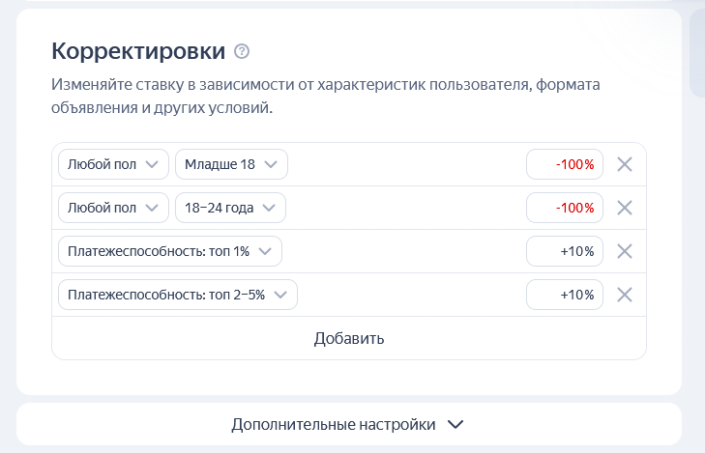
Task: Open the Любой пол dropdown in Младше 18 row
Action: pyautogui.click(x=113, y=164)
